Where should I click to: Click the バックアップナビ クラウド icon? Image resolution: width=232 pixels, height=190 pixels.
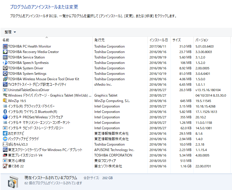pos(5,139)
